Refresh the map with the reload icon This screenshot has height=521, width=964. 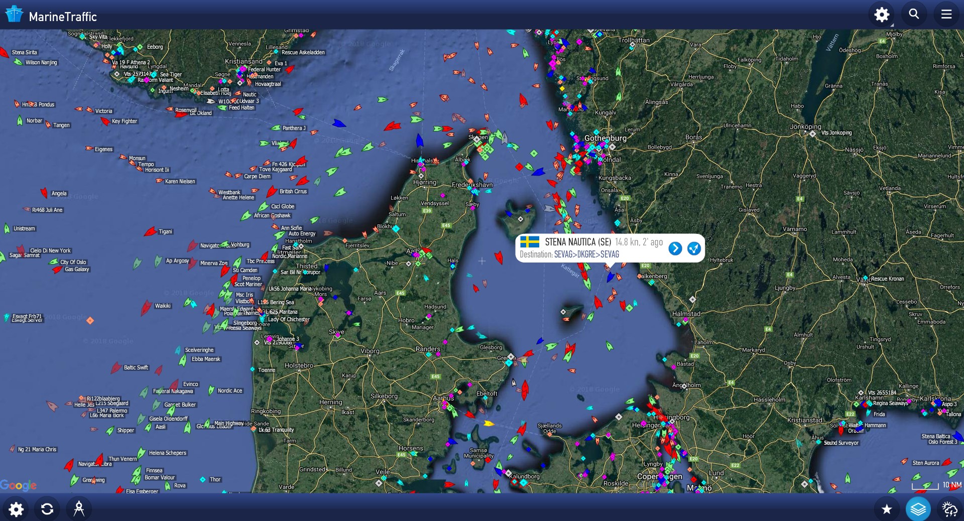(47, 509)
